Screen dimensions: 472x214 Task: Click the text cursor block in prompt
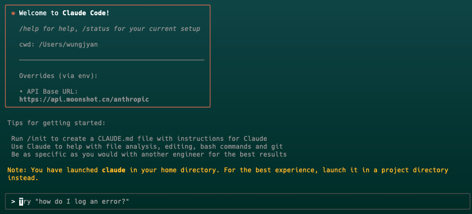(21, 202)
